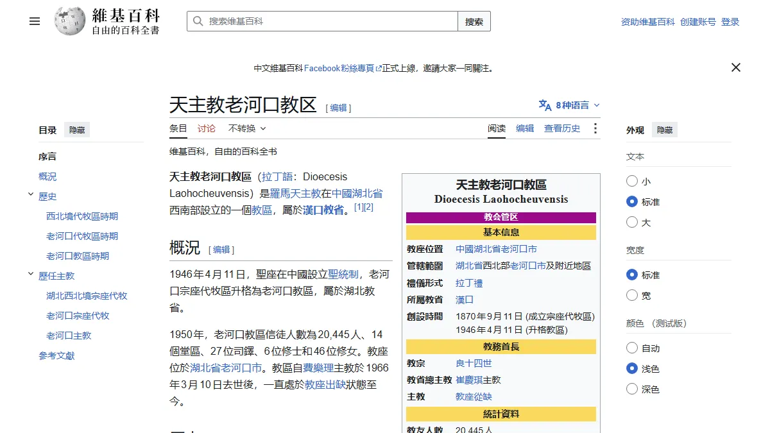Open infobox link 崔慶琪
This screenshot has width=770, height=433.
469,380
